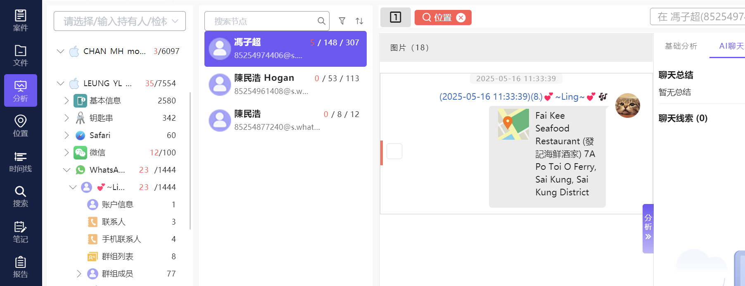Click the 钥匙串 keychain icon

click(81, 118)
